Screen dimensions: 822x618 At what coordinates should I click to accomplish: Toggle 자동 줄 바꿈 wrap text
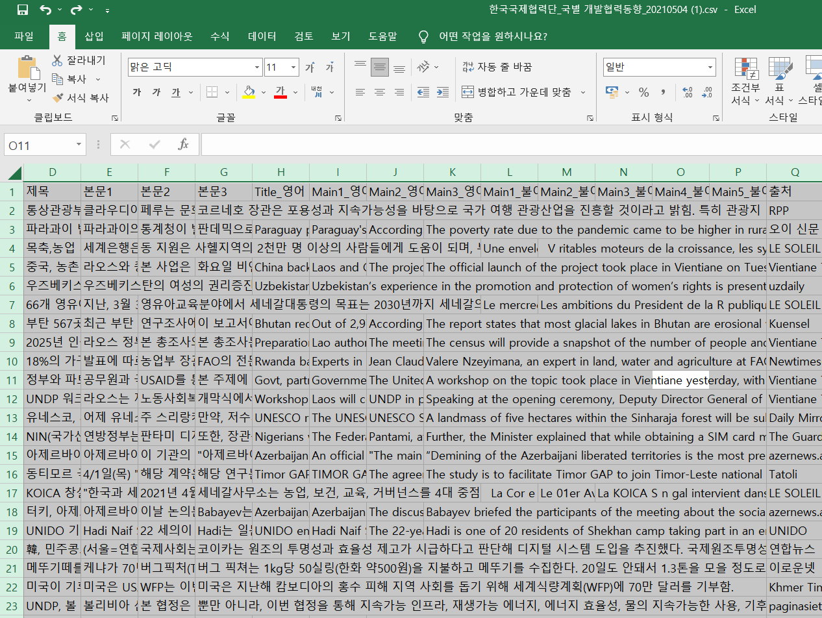coord(497,67)
